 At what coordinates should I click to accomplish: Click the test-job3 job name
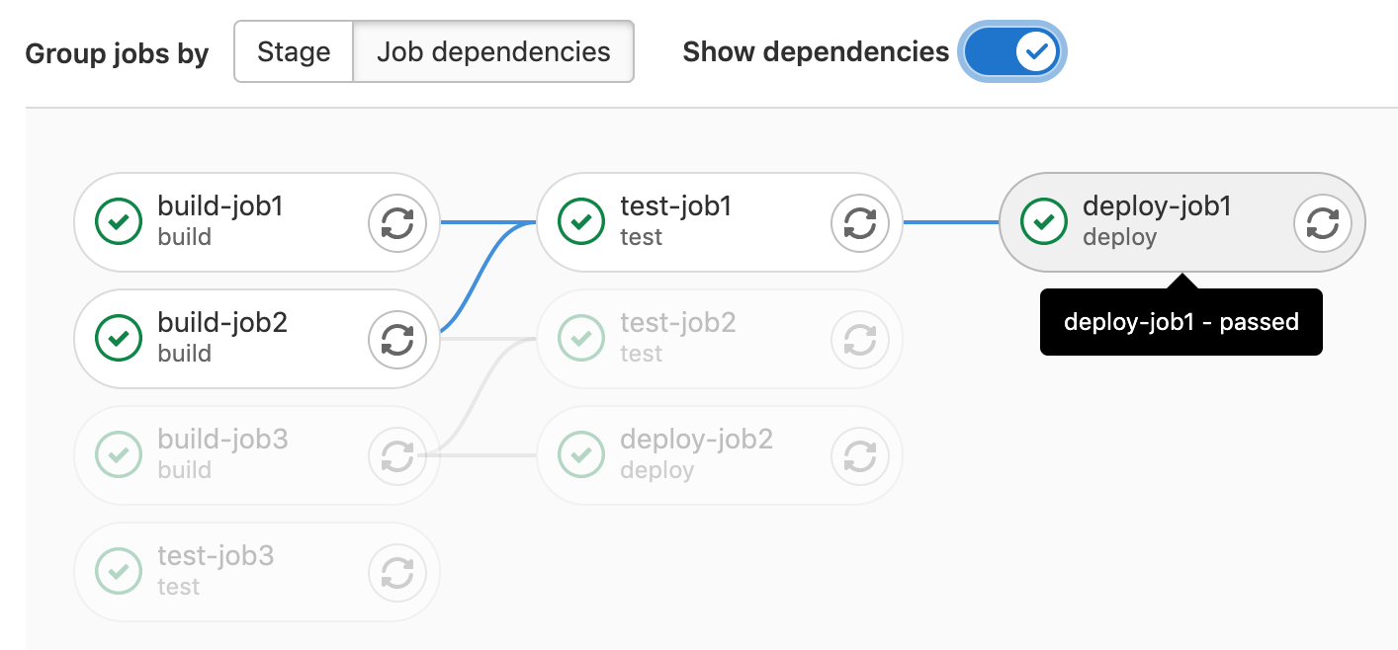(216, 556)
